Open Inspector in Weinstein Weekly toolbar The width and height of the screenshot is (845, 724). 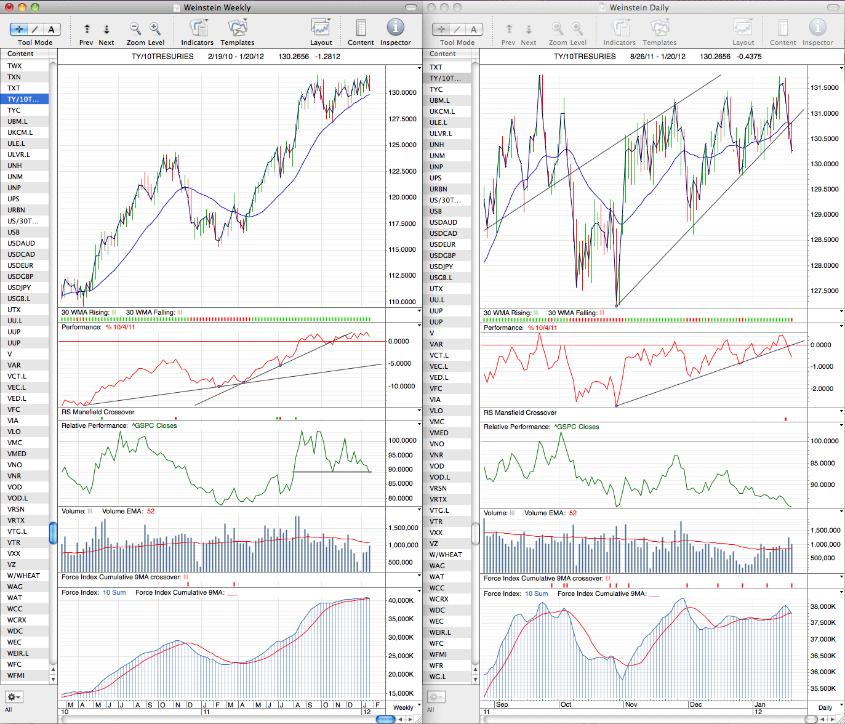point(395,27)
